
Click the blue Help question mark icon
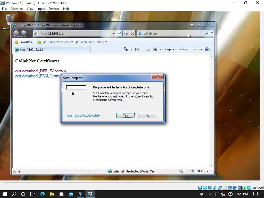coord(207,49)
